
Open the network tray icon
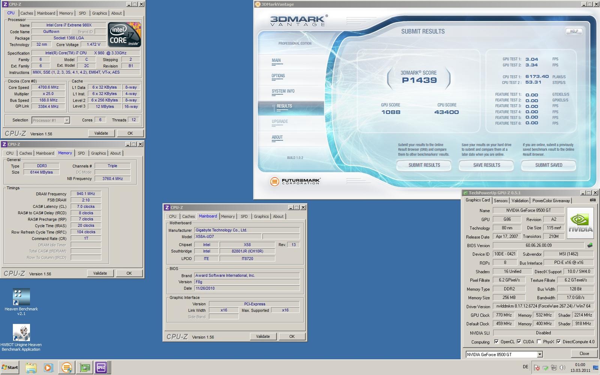(554, 368)
